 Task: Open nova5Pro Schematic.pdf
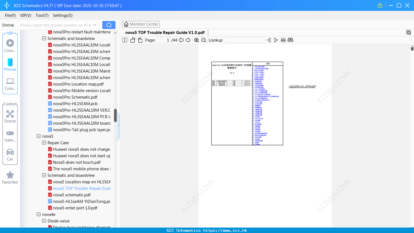click(x=73, y=97)
